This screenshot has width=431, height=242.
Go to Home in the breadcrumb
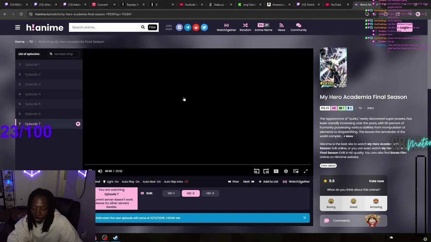pos(20,42)
